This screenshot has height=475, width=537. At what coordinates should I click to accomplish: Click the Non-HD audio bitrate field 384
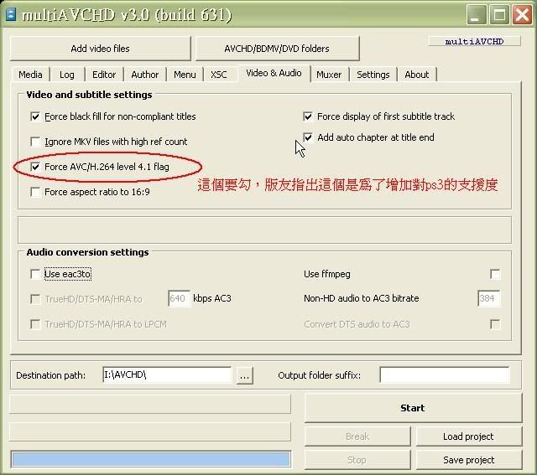click(x=488, y=298)
